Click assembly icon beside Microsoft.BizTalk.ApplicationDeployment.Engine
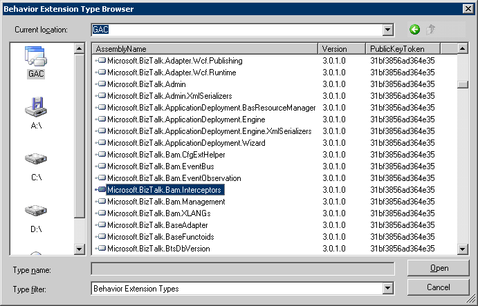 100,119
